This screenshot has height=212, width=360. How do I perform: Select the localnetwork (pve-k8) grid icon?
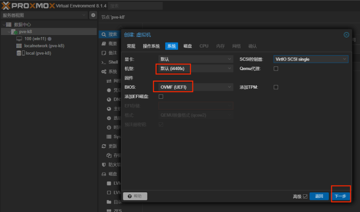[x=19, y=46]
